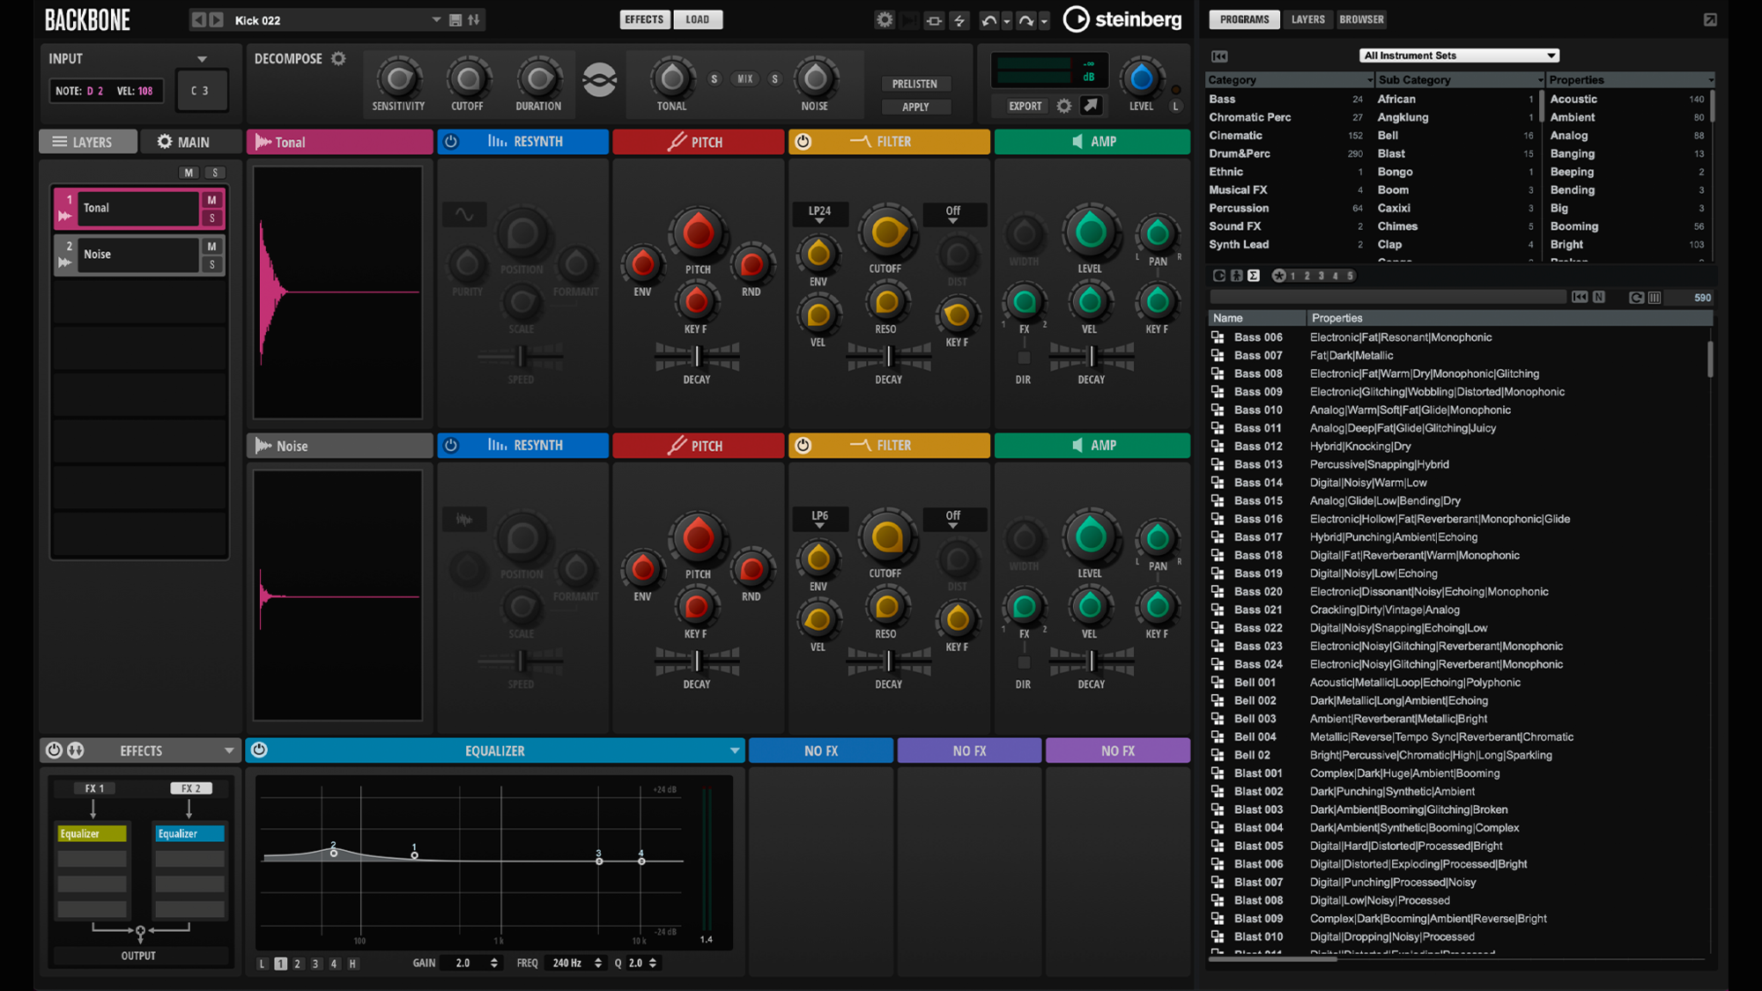Image resolution: width=1762 pixels, height=991 pixels.
Task: Mute the Tonal layer
Action: 211,200
